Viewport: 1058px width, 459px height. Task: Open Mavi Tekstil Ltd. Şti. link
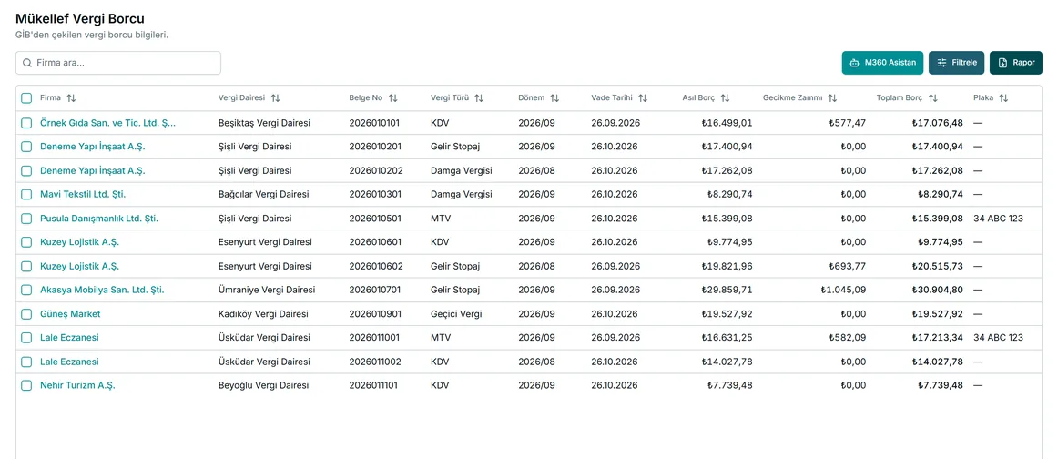click(83, 194)
